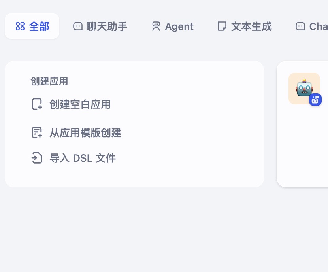
Task: Click the blue app type badge on the avatar
Action: pyautogui.click(x=315, y=100)
